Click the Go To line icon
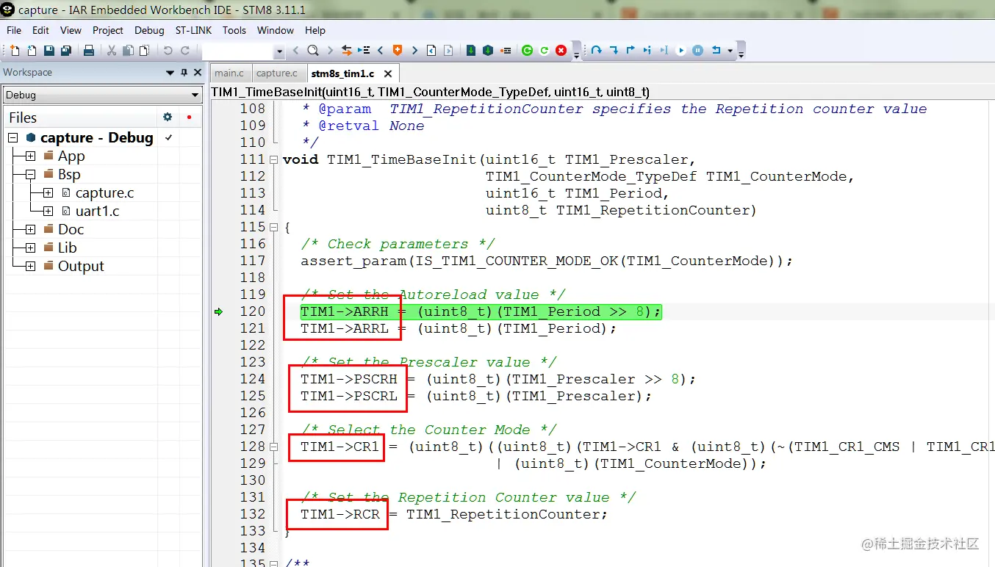 pos(363,51)
